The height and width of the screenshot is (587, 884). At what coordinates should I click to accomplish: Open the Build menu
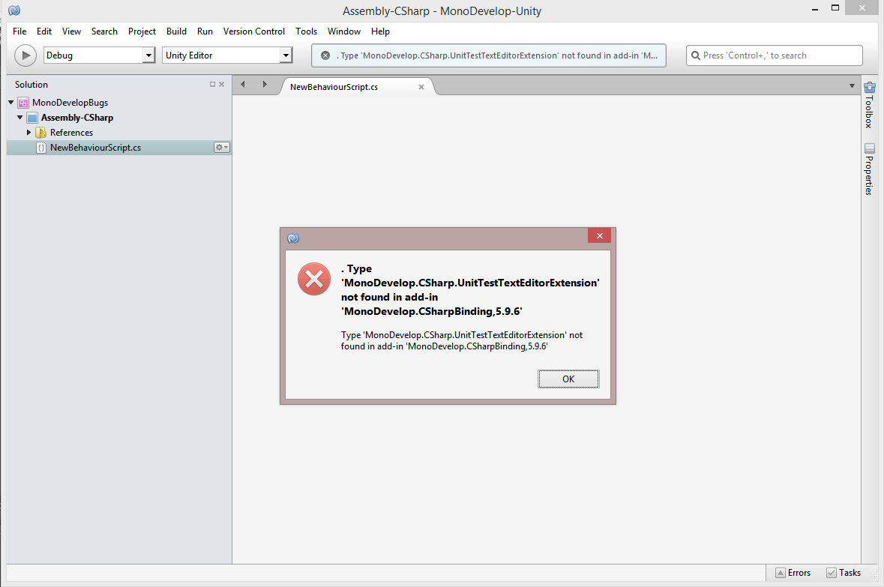176,31
